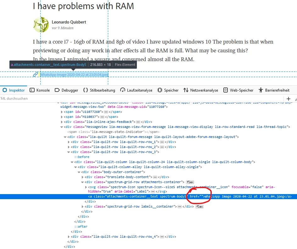Switch to the Konsole tab
This screenshot has width=297, height=249.
click(x=40, y=90)
